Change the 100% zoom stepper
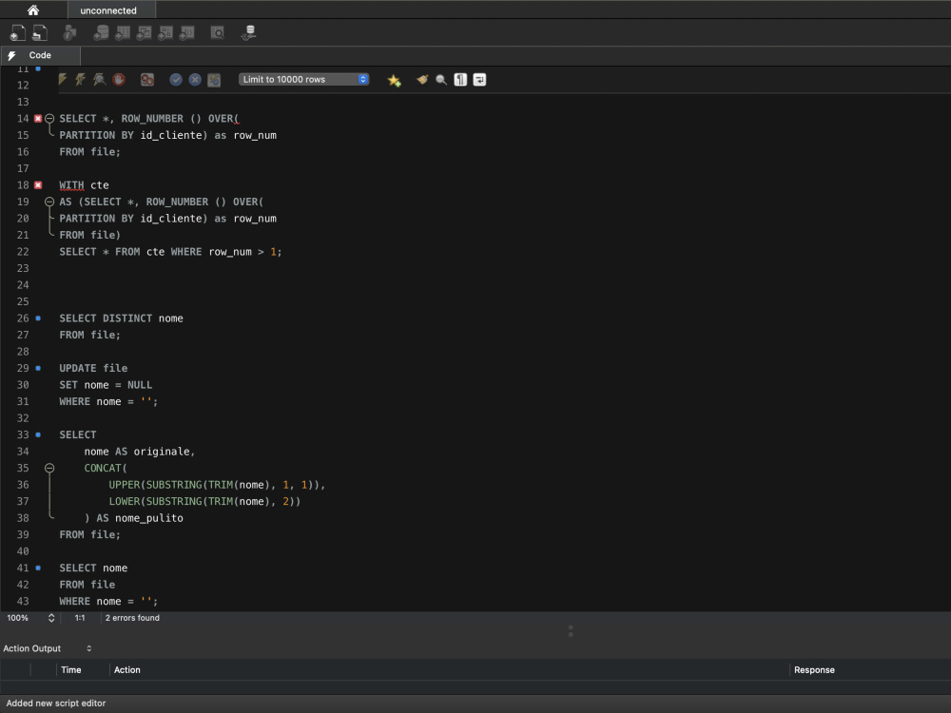This screenshot has width=951, height=713. point(51,618)
